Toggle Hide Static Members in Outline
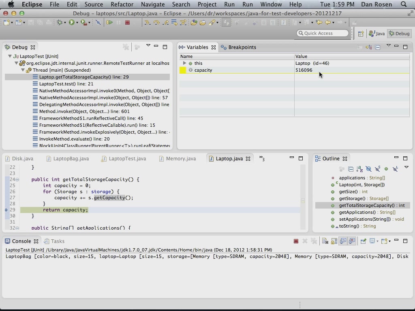The image size is (415, 311). (377, 169)
